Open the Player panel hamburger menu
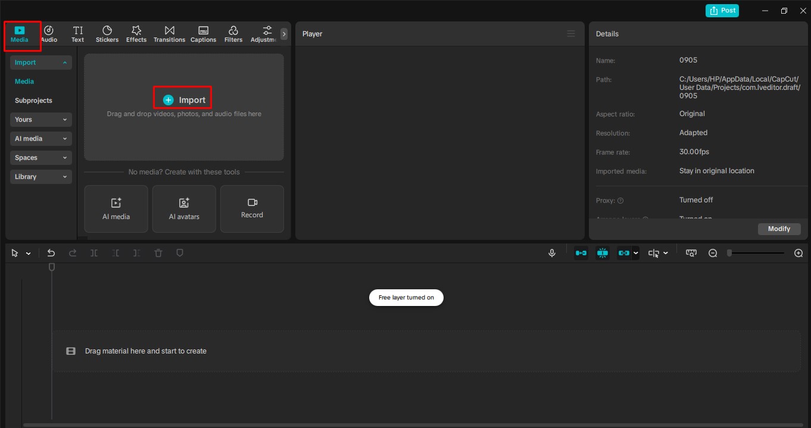The height and width of the screenshot is (428, 811). [x=571, y=34]
